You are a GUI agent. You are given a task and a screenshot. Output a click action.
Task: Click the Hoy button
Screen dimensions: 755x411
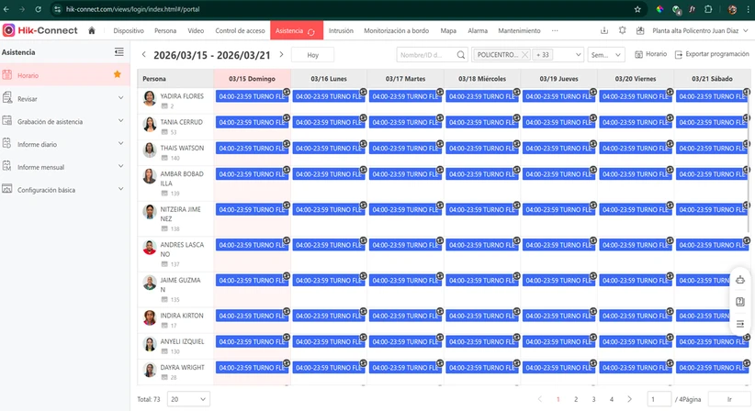[x=313, y=55]
